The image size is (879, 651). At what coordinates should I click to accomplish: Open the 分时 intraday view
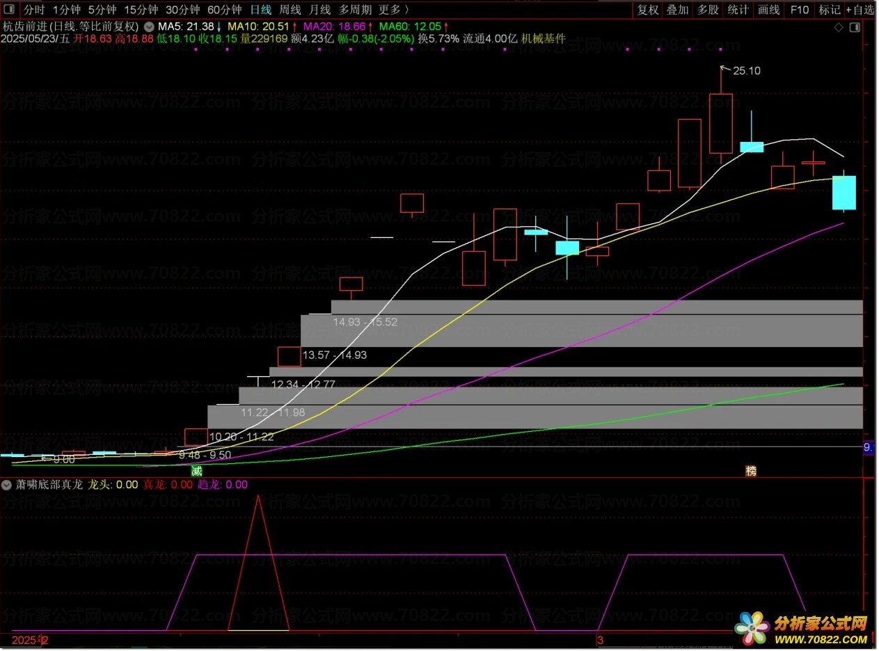point(33,10)
